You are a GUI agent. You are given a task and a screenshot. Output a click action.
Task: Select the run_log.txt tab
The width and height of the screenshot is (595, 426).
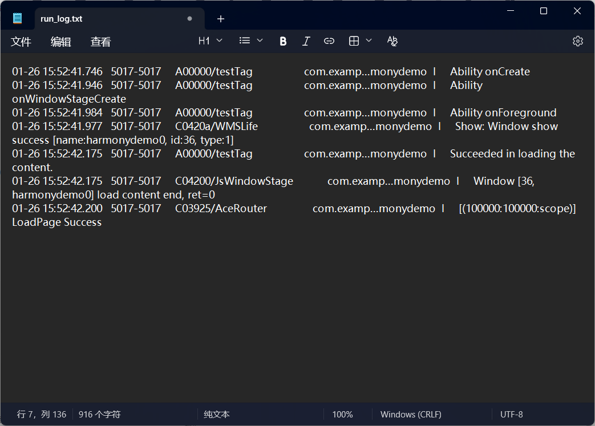pos(120,19)
